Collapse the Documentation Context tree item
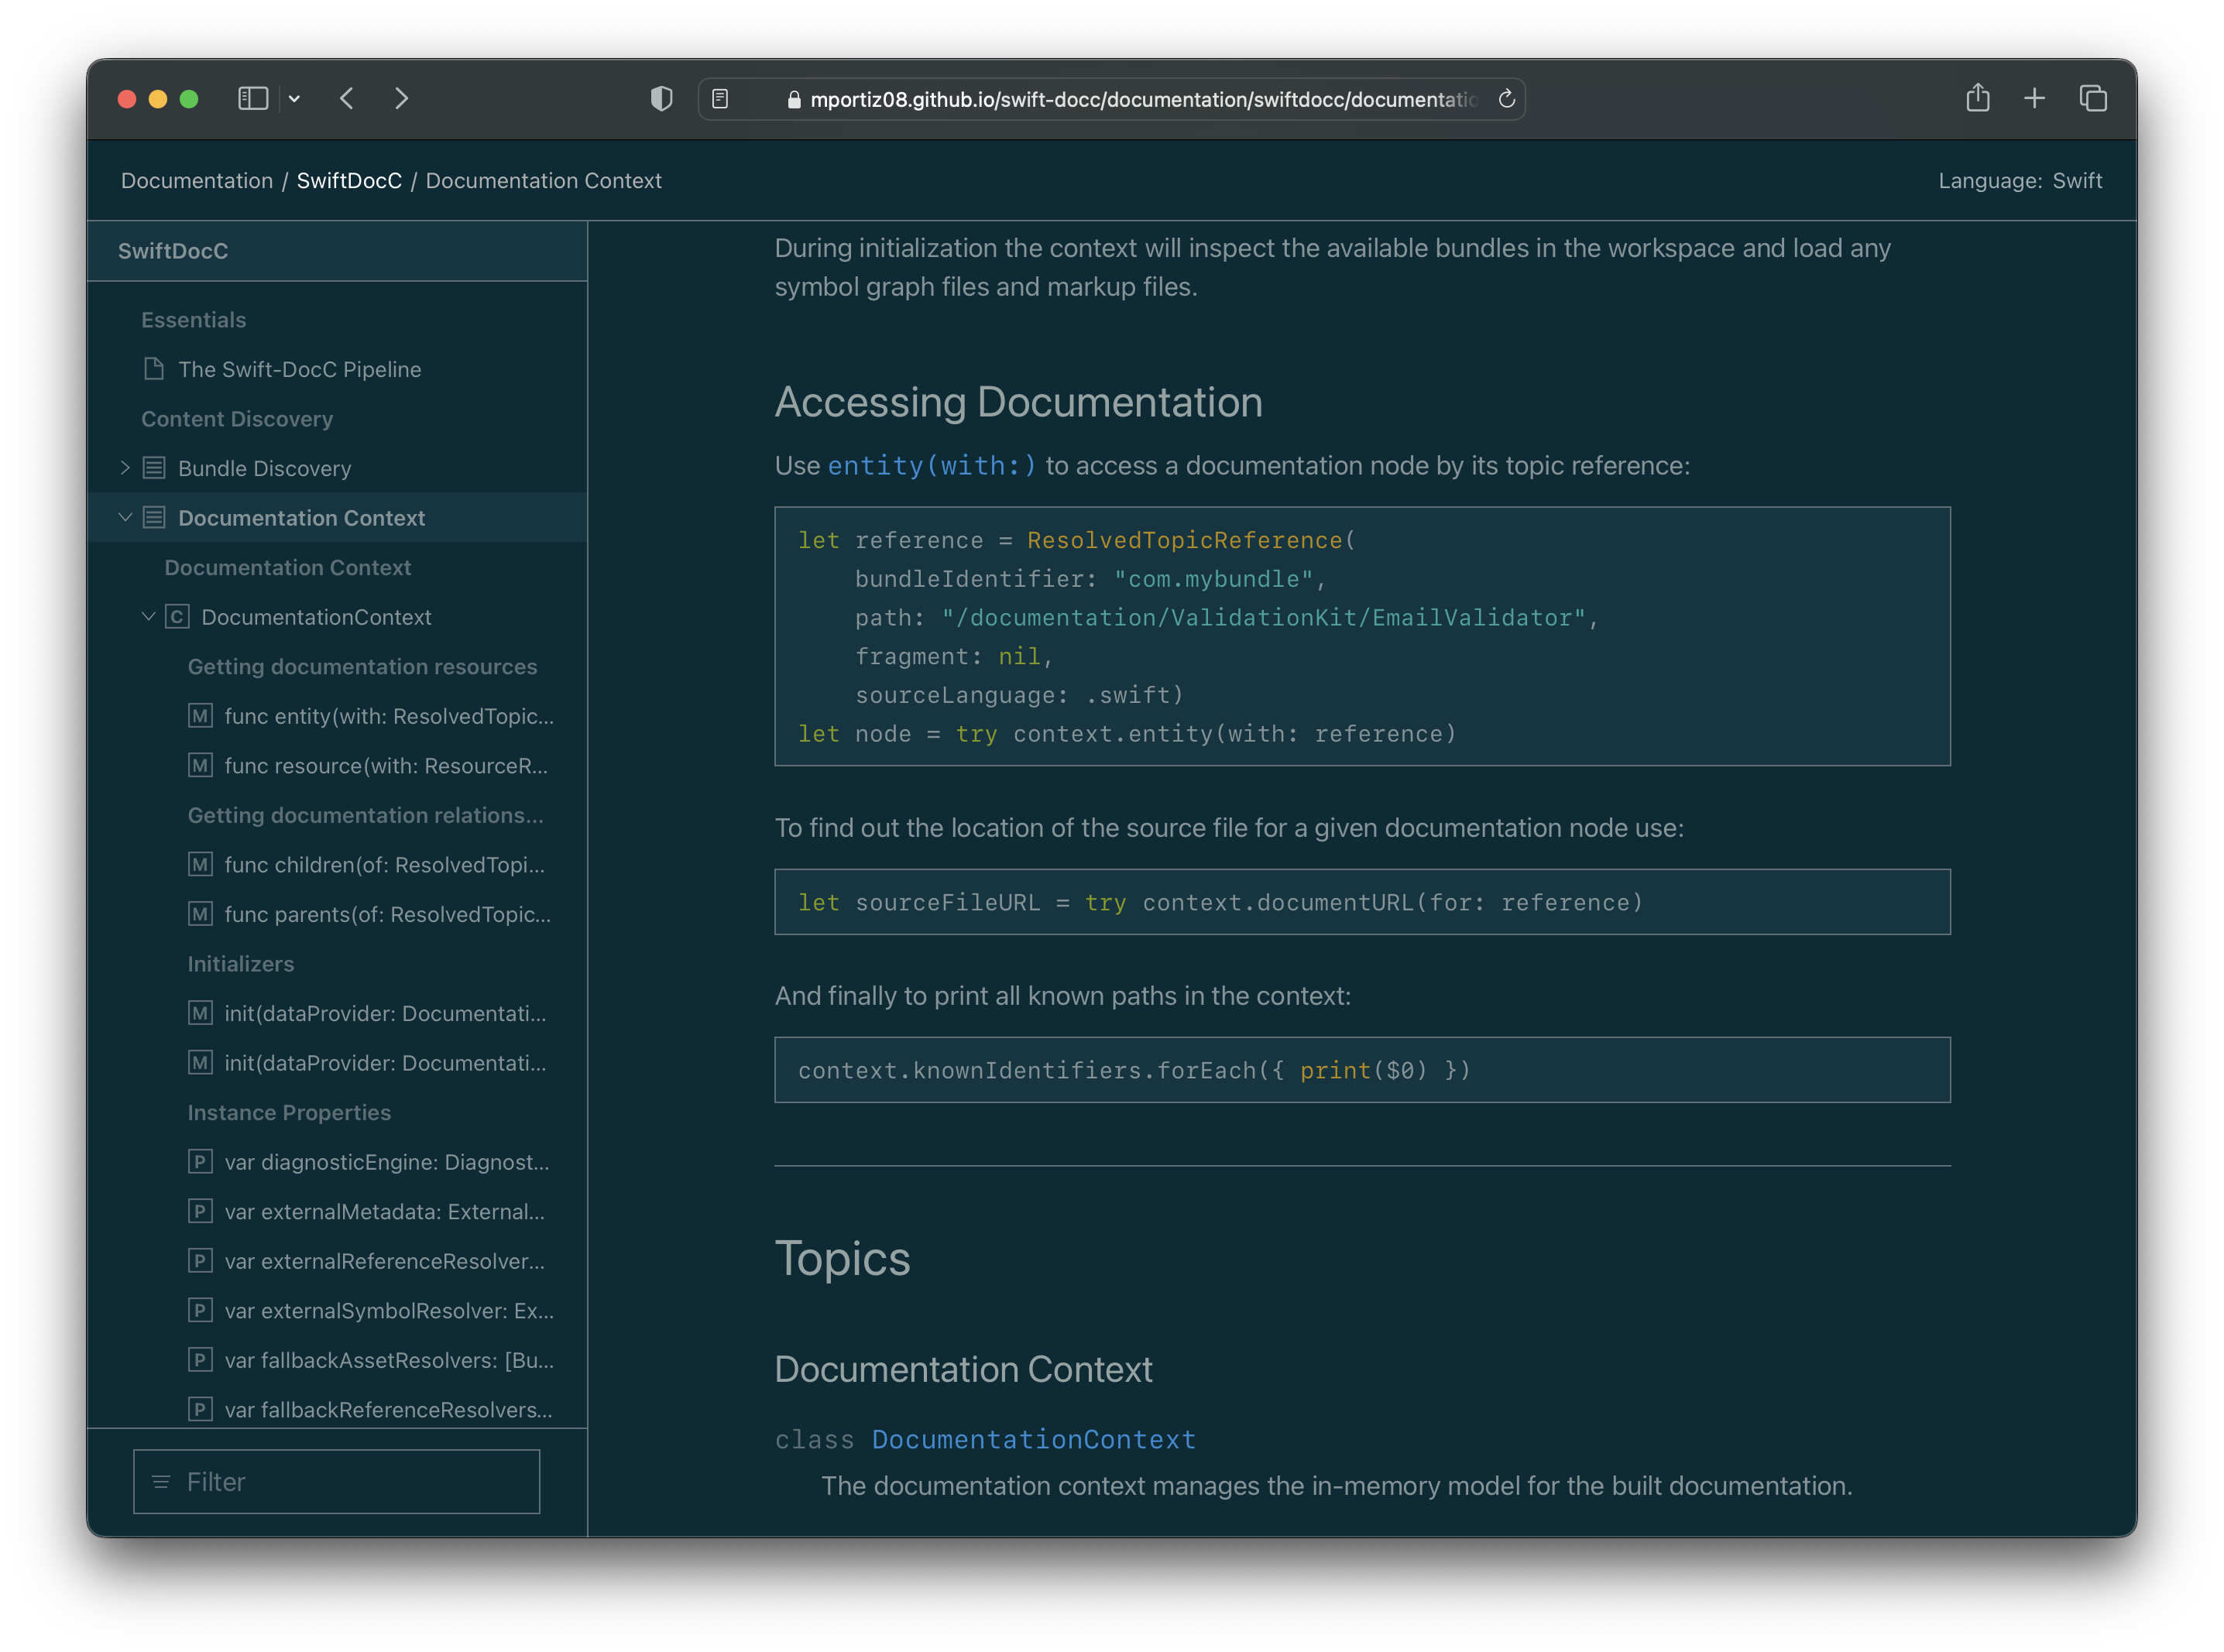The height and width of the screenshot is (1652, 2224). coord(125,517)
